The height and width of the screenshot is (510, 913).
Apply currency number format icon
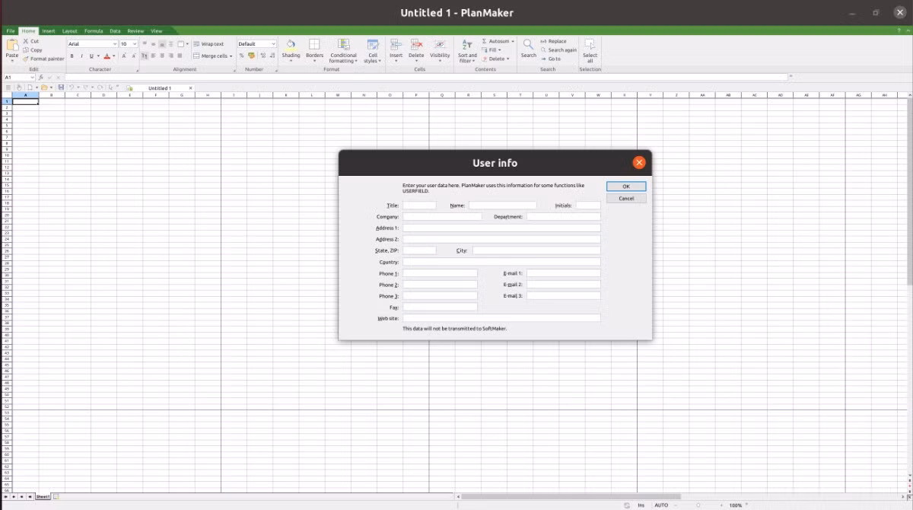coord(251,56)
